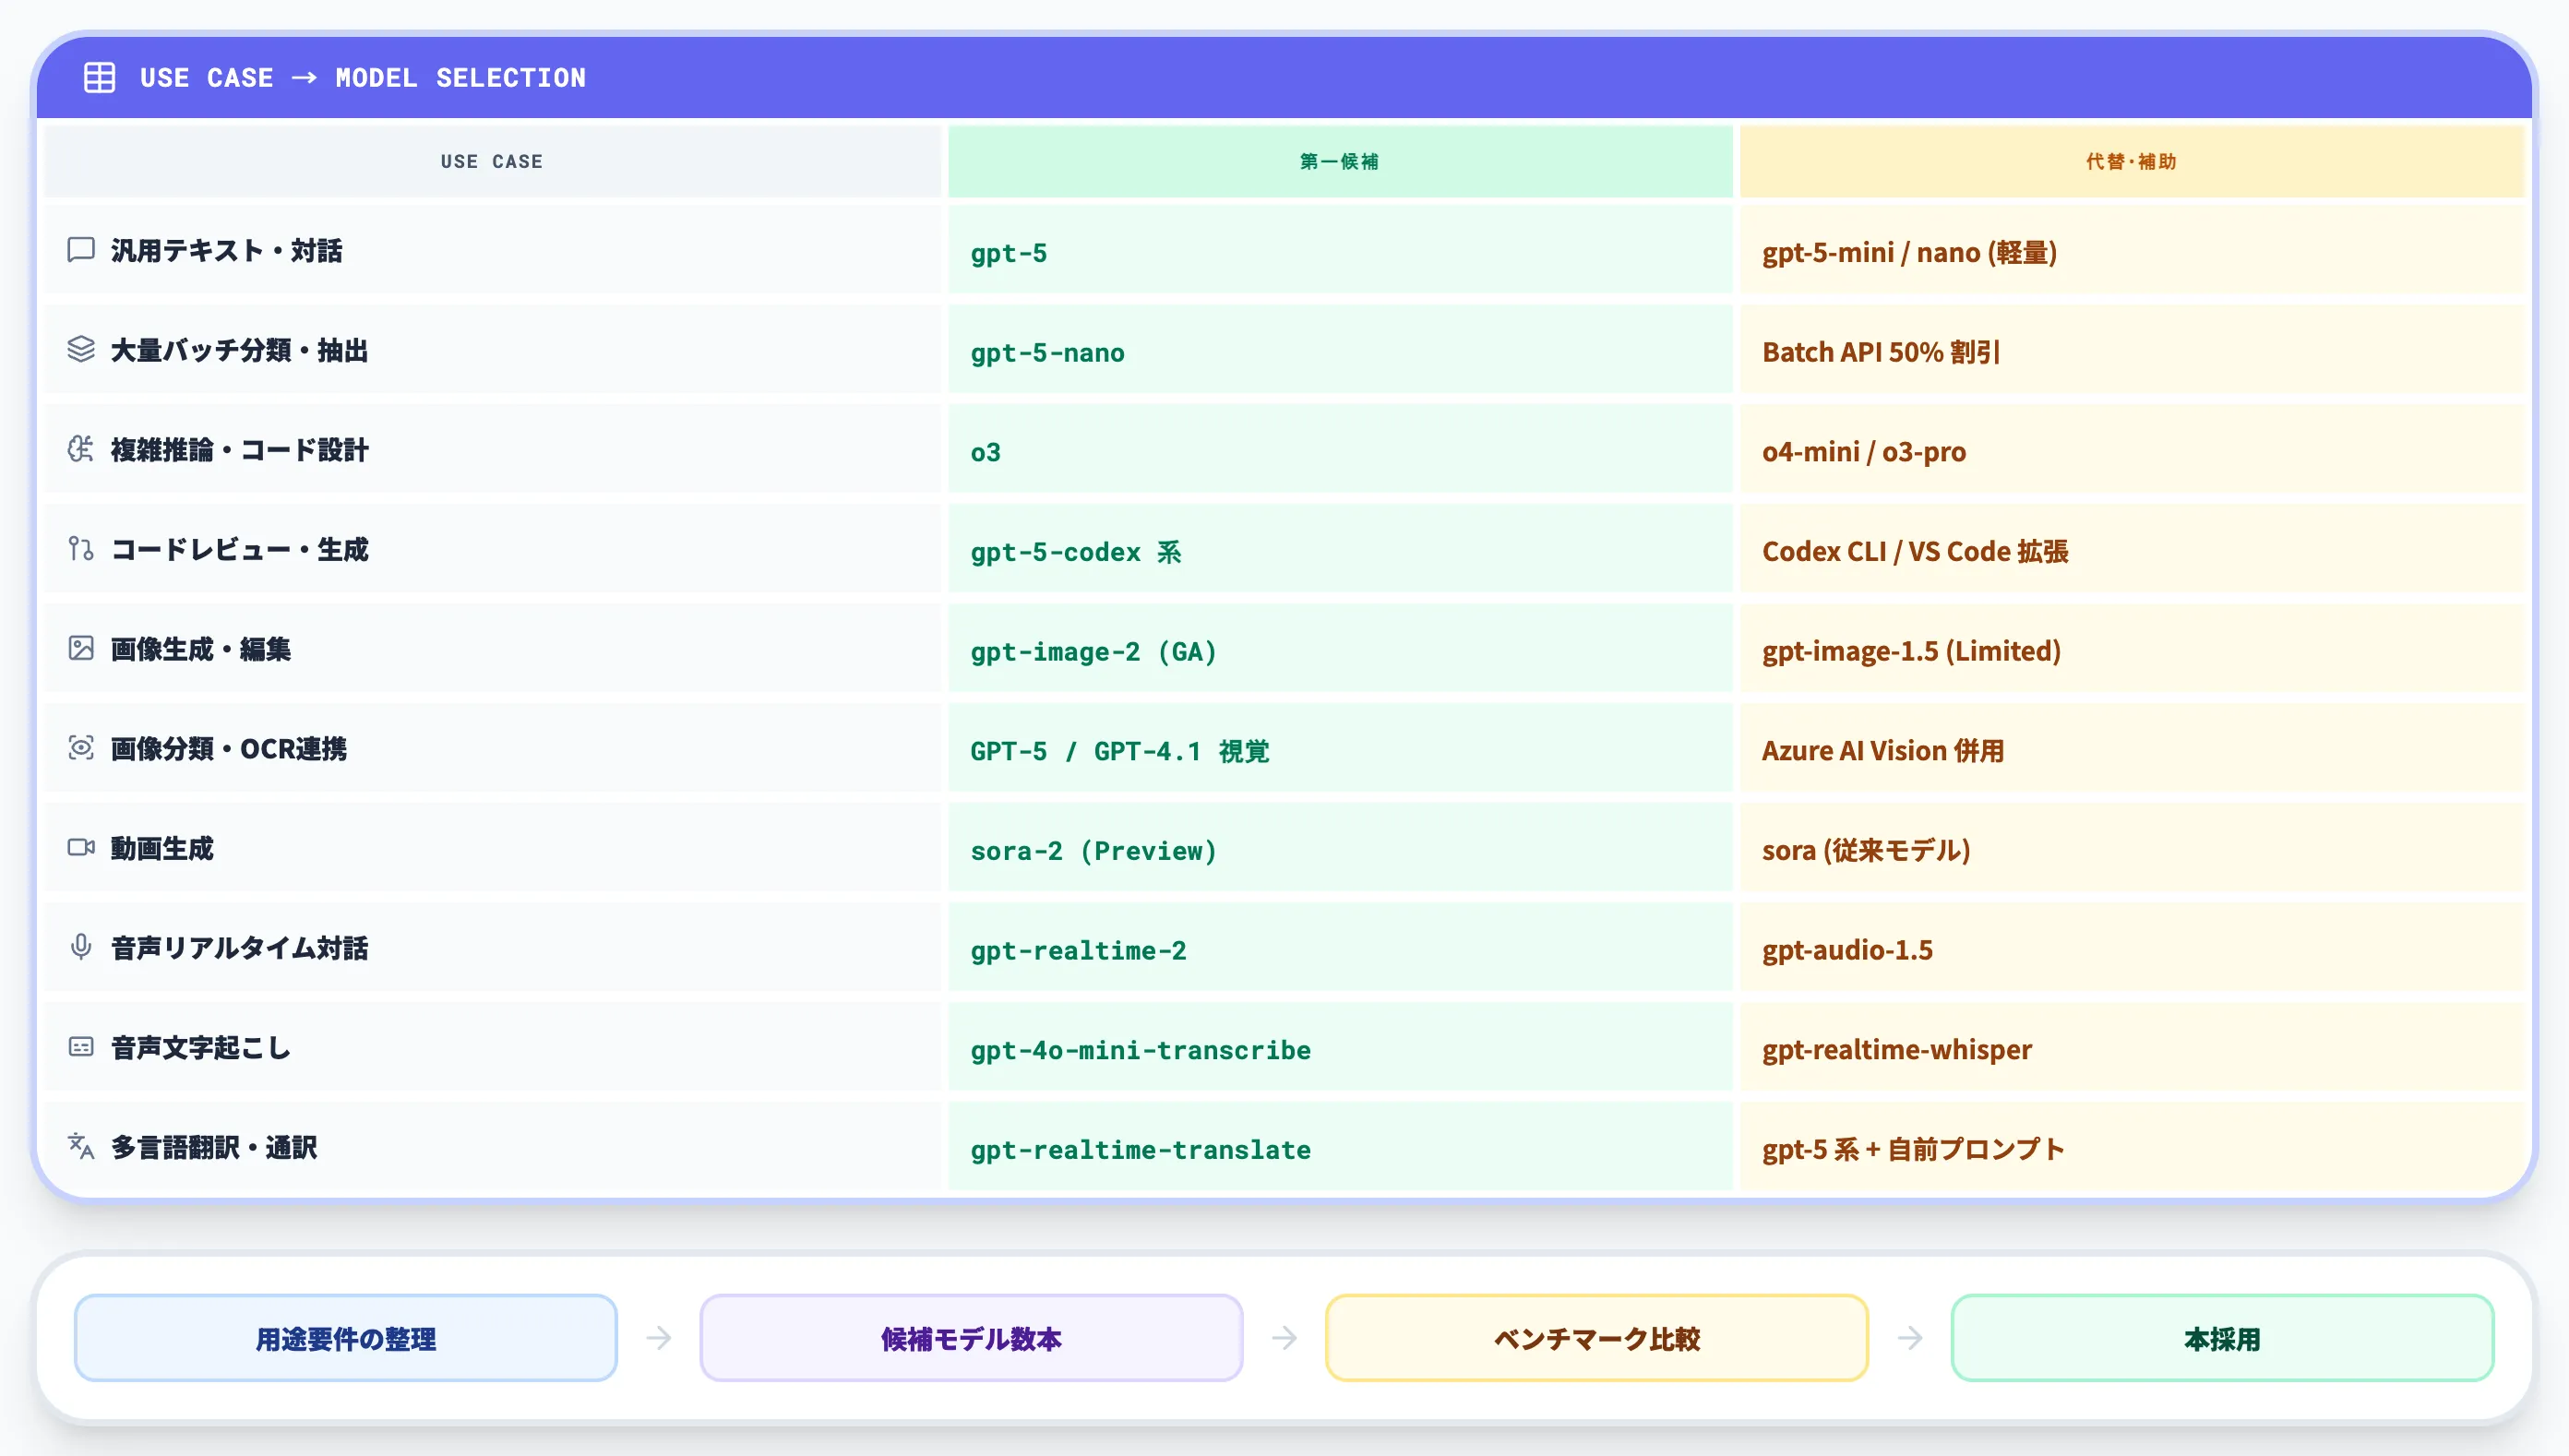Screen dimensions: 2569x1456
Task: Click the 本採用 step button
Action: [x=2222, y=1338]
